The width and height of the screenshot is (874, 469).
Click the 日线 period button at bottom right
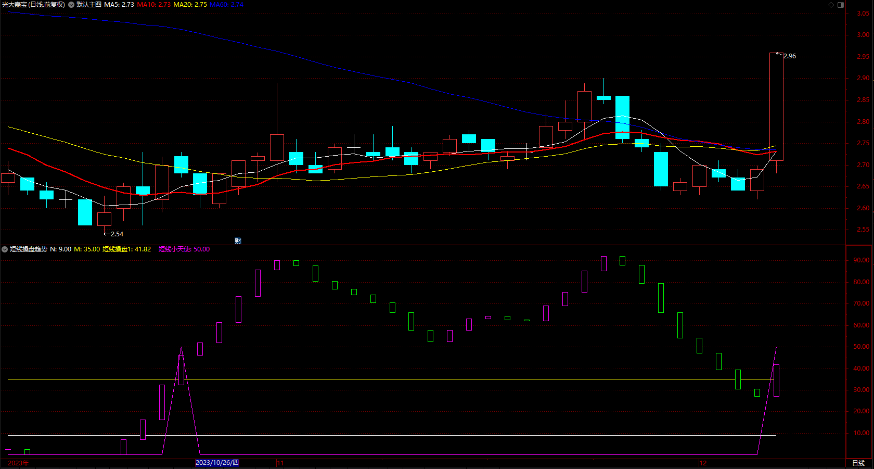(858, 463)
